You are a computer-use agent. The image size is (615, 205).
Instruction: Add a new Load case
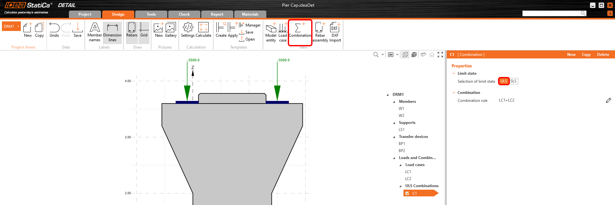point(283,32)
